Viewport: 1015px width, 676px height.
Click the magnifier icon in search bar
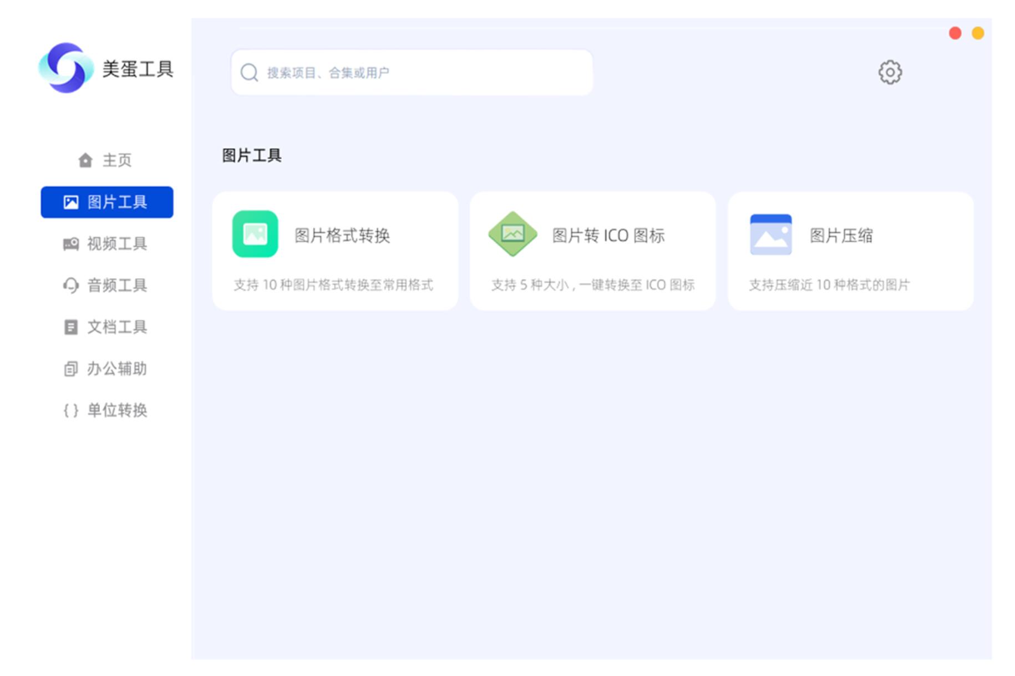(249, 73)
